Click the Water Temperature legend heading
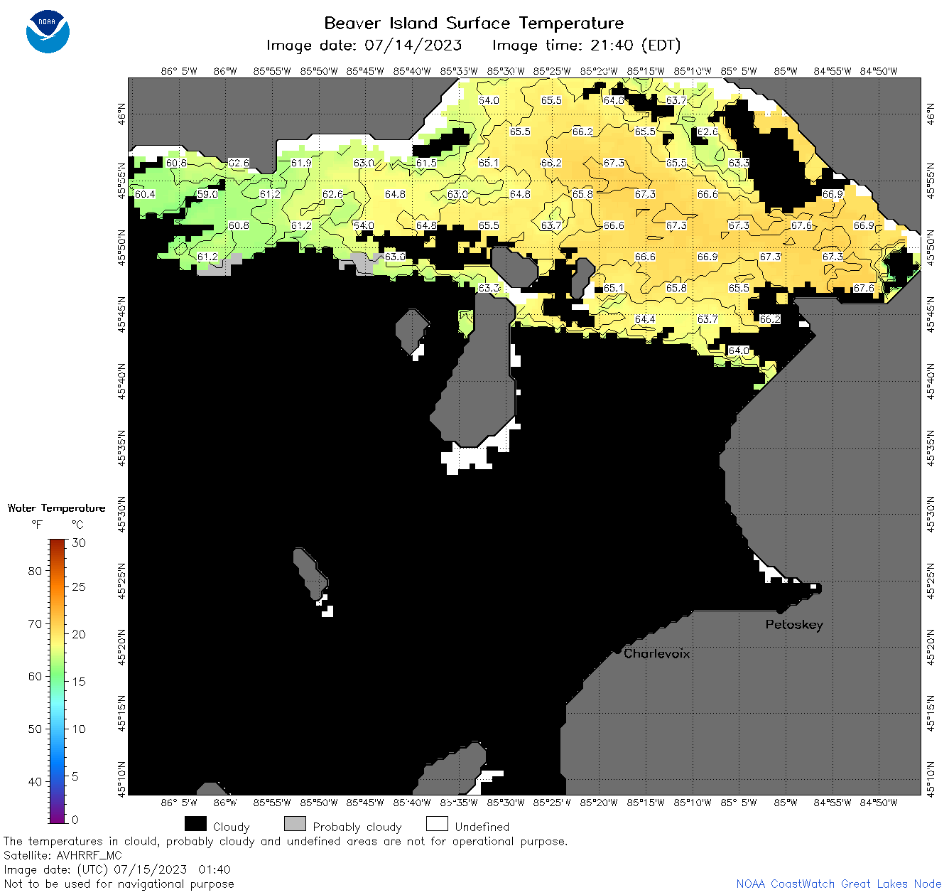The image size is (949, 895). coord(57,508)
